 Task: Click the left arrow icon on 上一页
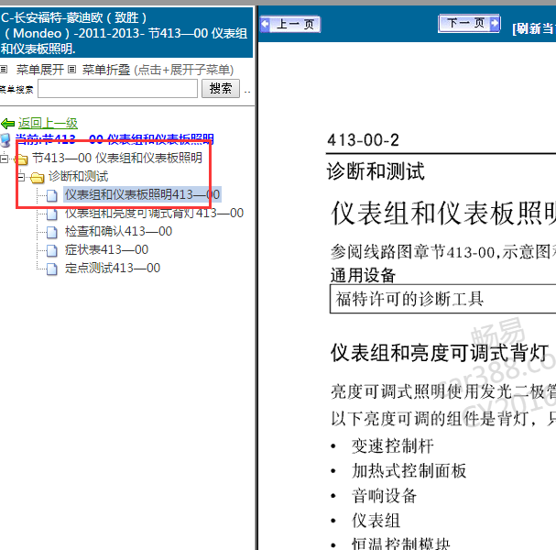[x=265, y=25]
